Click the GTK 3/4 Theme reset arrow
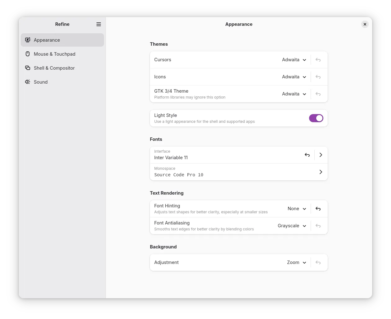The width and height of the screenshot is (391, 319). coord(318,94)
